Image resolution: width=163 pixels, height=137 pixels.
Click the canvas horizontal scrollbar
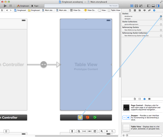(77, 136)
